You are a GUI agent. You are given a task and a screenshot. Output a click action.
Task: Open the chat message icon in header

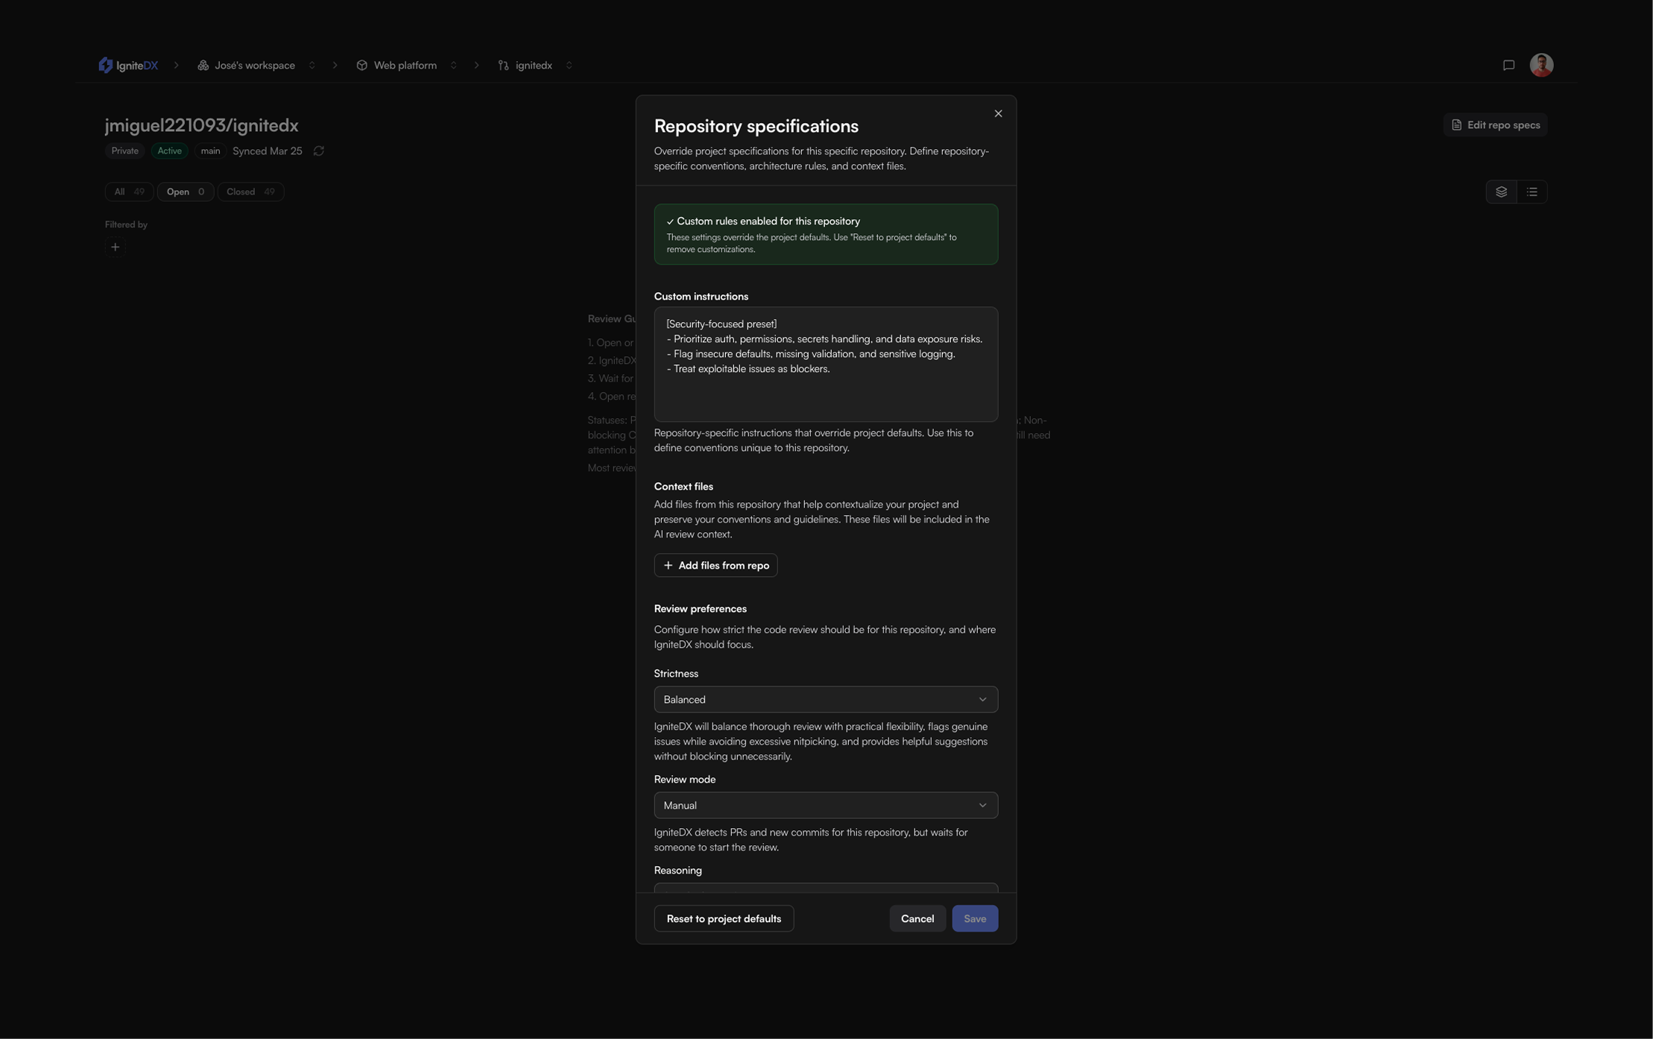1508,66
